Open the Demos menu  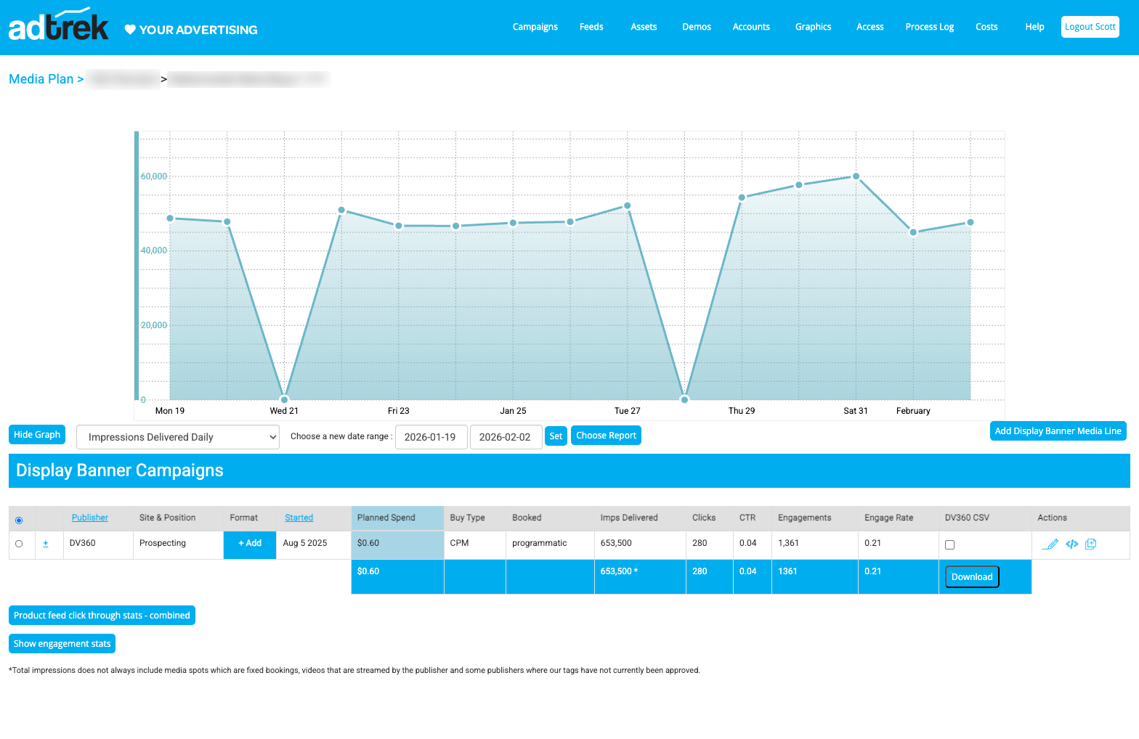697,27
